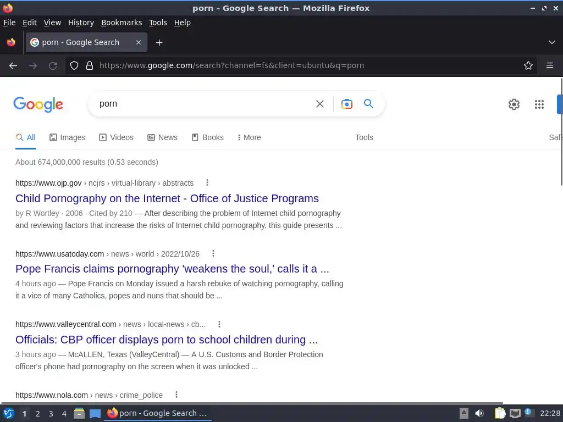The image size is (563, 422).
Task: Clear the search box with the X icon
Action: (320, 104)
